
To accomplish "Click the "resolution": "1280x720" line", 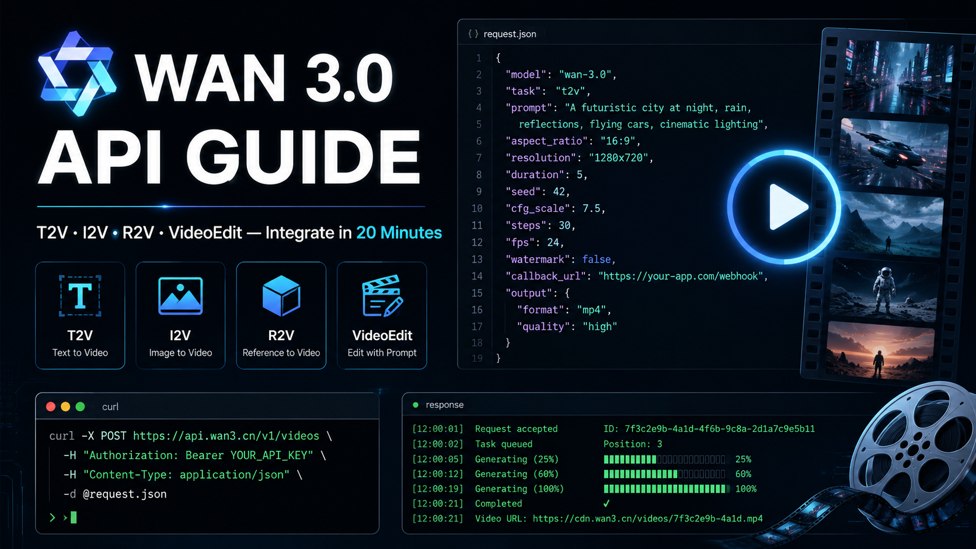I will [x=579, y=158].
